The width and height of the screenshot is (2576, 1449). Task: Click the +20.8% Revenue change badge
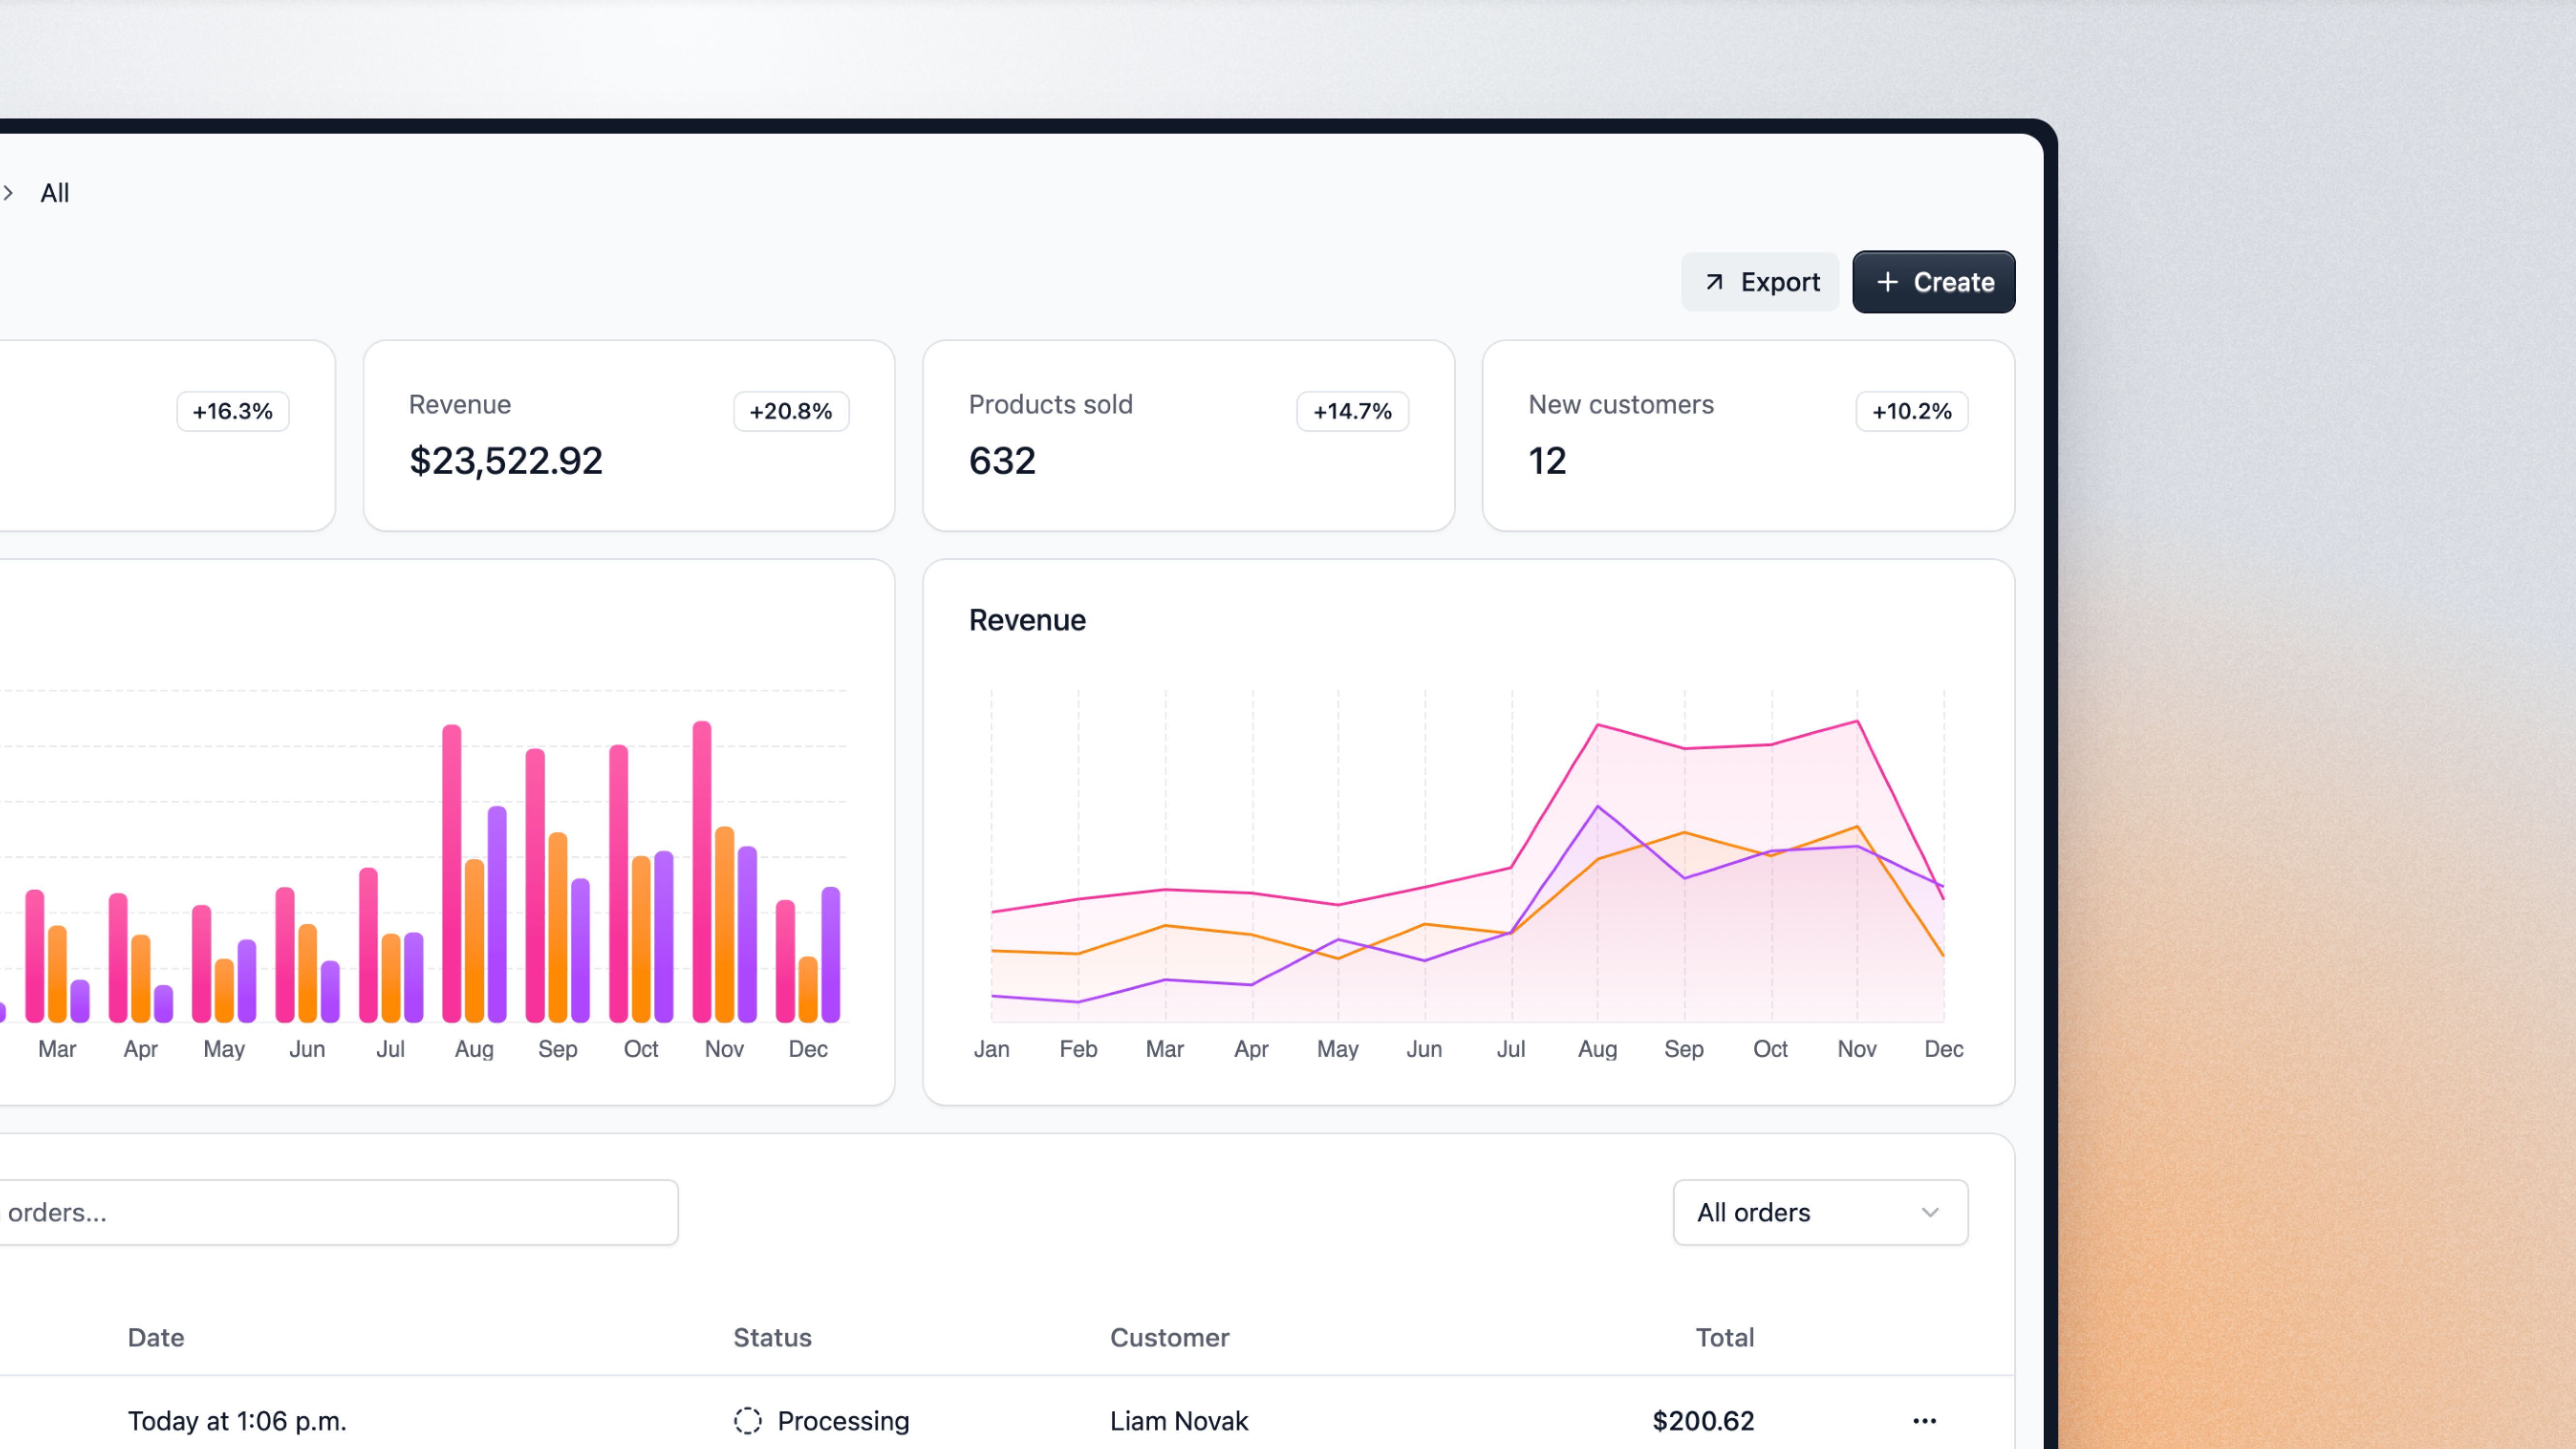pyautogui.click(x=791, y=411)
